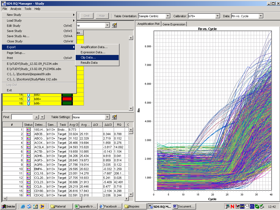Click find next down arrow button

pos(42,117)
